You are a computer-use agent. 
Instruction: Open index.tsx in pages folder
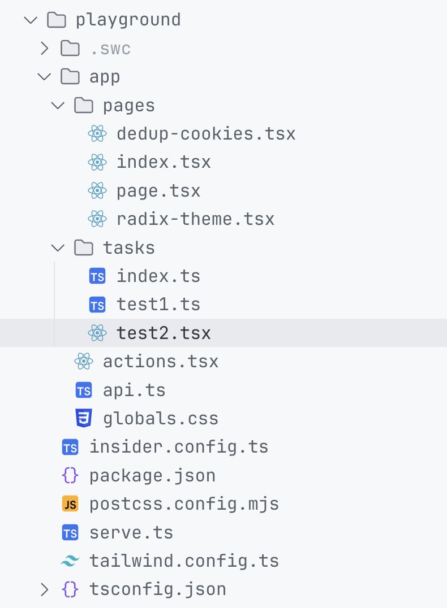click(164, 162)
